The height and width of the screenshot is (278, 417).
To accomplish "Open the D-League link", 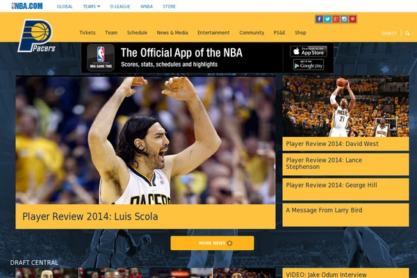I will (120, 6).
